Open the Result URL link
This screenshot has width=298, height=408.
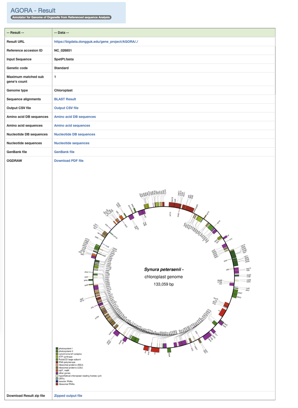point(96,41)
